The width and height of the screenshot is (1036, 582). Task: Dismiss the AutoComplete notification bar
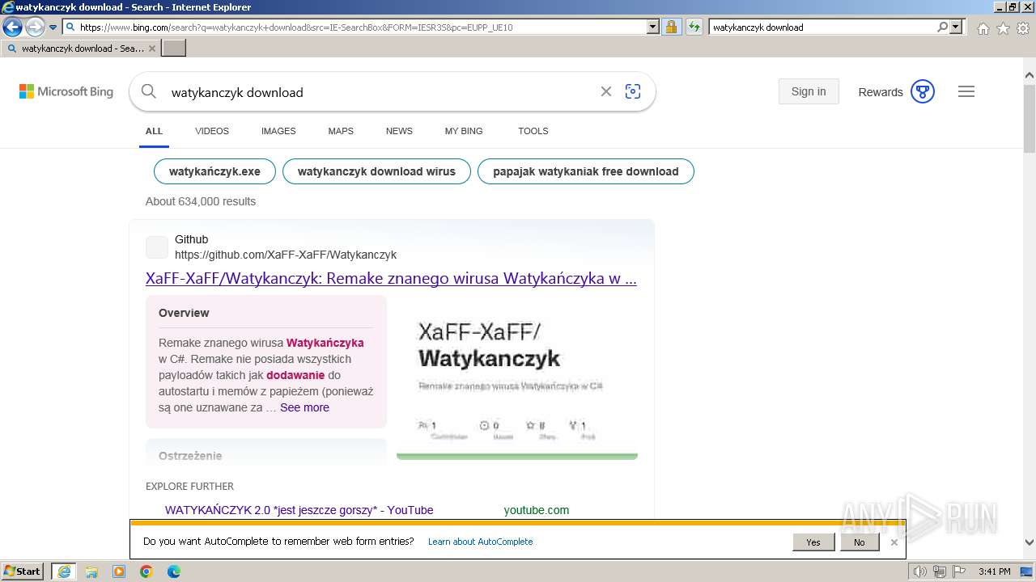(x=894, y=542)
